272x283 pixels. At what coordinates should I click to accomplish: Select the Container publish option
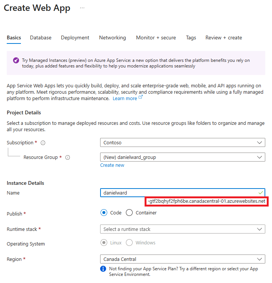pos(129,213)
